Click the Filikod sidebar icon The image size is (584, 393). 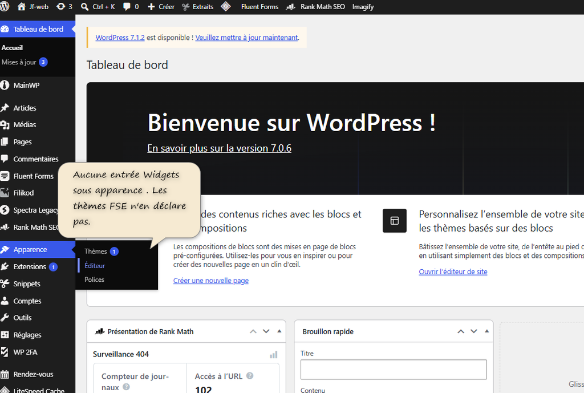[5, 193]
